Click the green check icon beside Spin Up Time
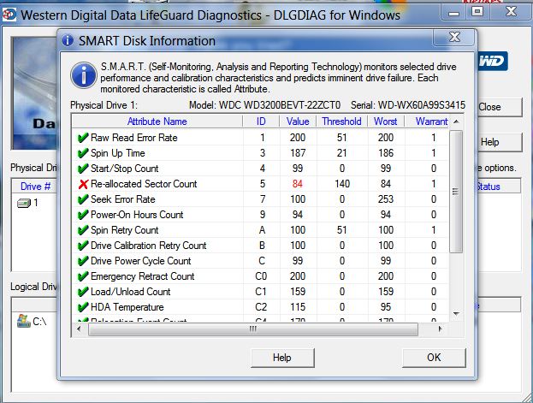533x403 pixels. click(83, 153)
